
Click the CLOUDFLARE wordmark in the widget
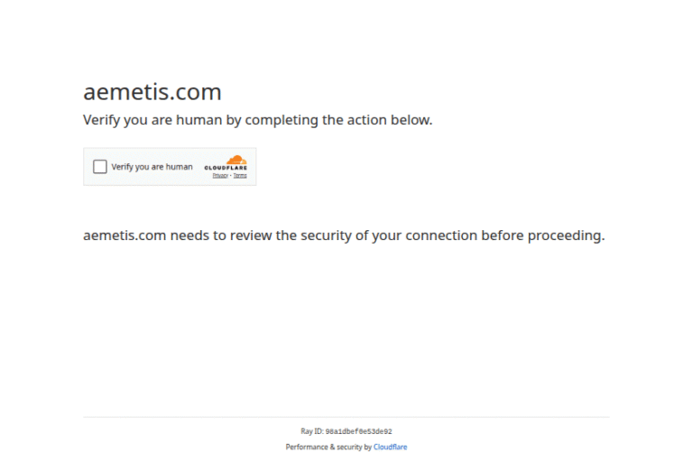pos(226,169)
